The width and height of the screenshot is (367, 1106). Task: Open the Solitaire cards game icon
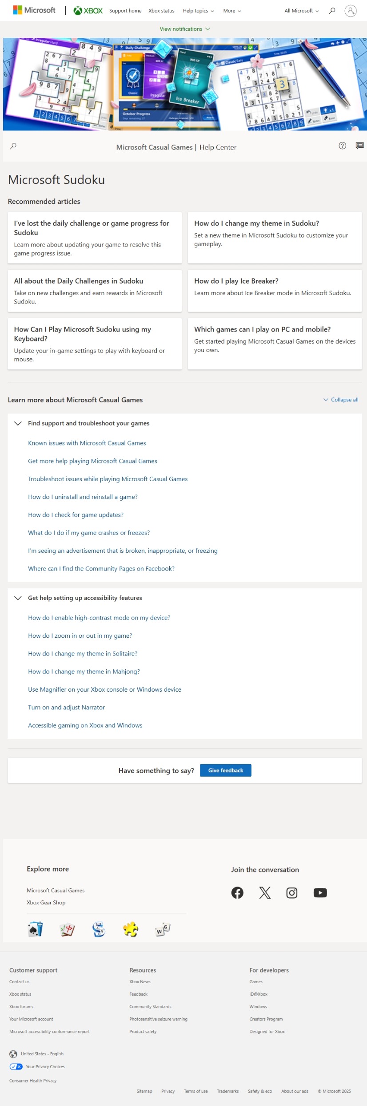click(x=36, y=929)
